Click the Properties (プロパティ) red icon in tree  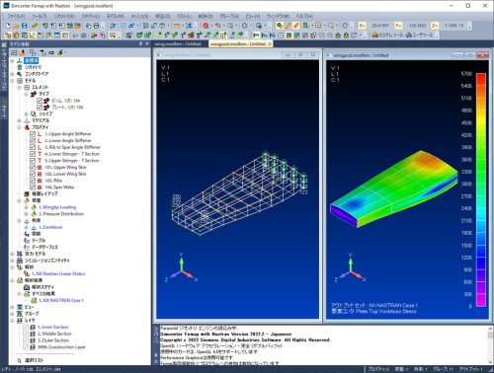coord(27,127)
